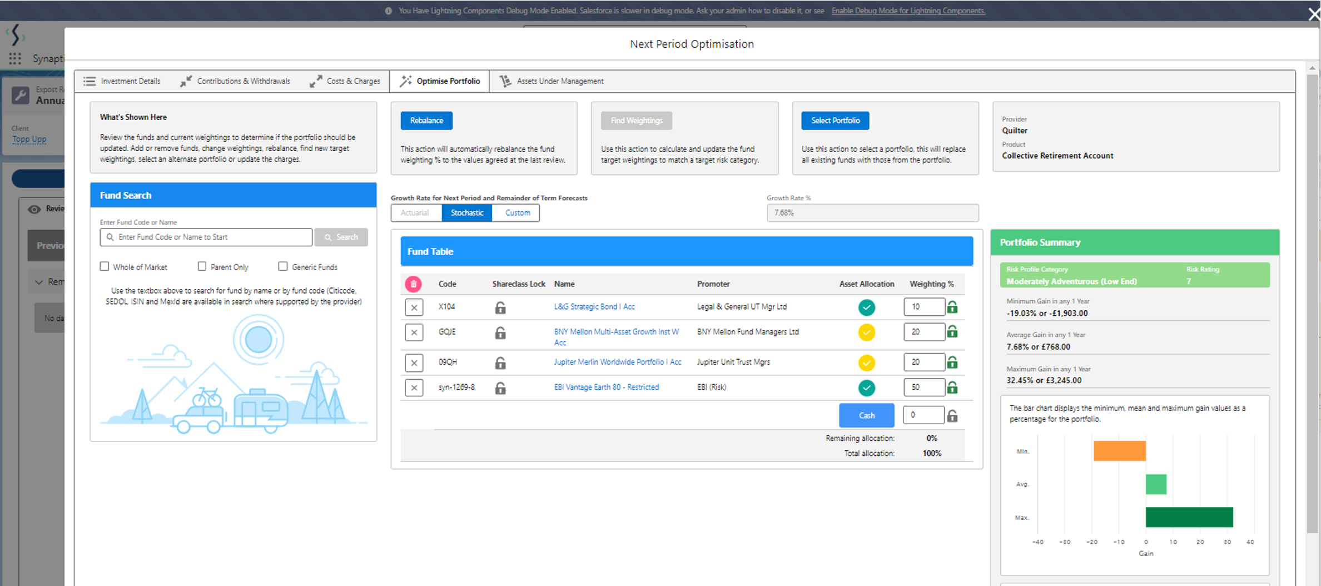
Task: Click the Moderately Adventurous (Low End) text
Action: [x=1071, y=281]
